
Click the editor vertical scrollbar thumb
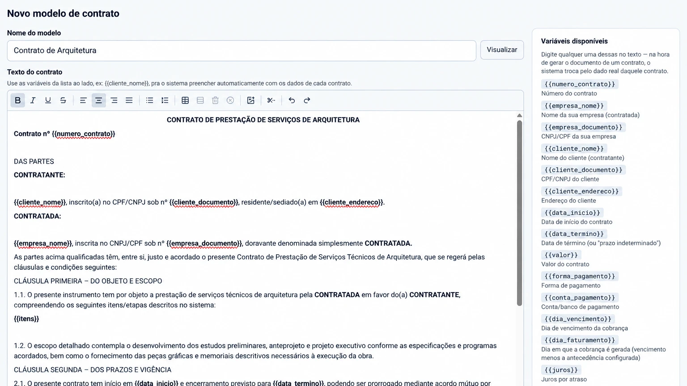click(x=519, y=213)
